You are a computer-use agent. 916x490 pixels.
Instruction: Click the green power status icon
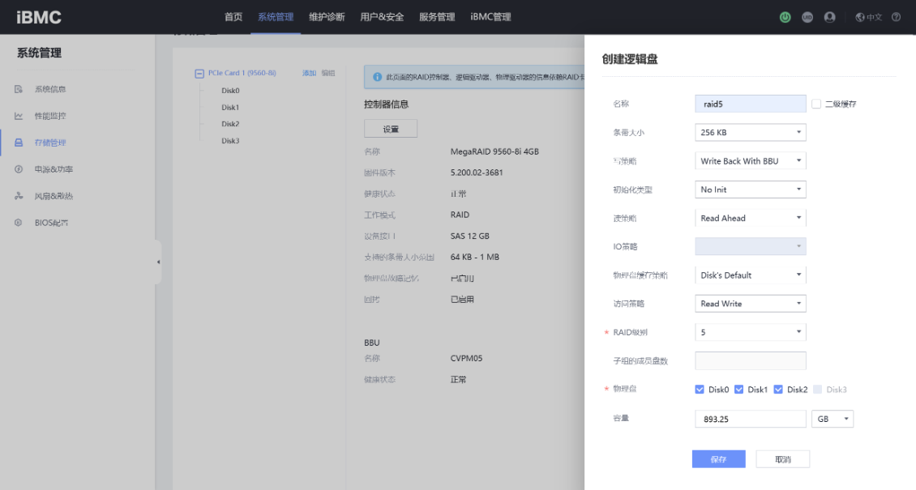785,18
